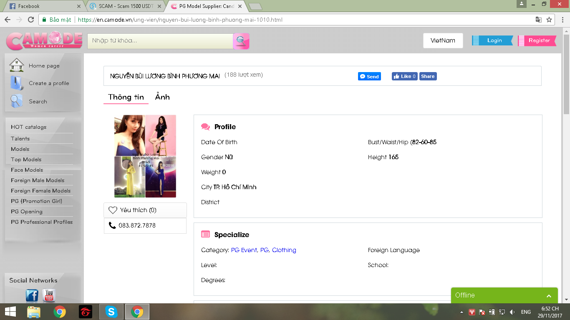
Task: Click the "(188 lượt xem)" view count
Action: click(244, 75)
